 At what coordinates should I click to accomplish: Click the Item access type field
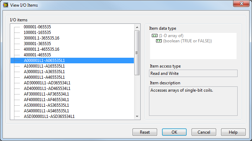[x=193, y=73]
